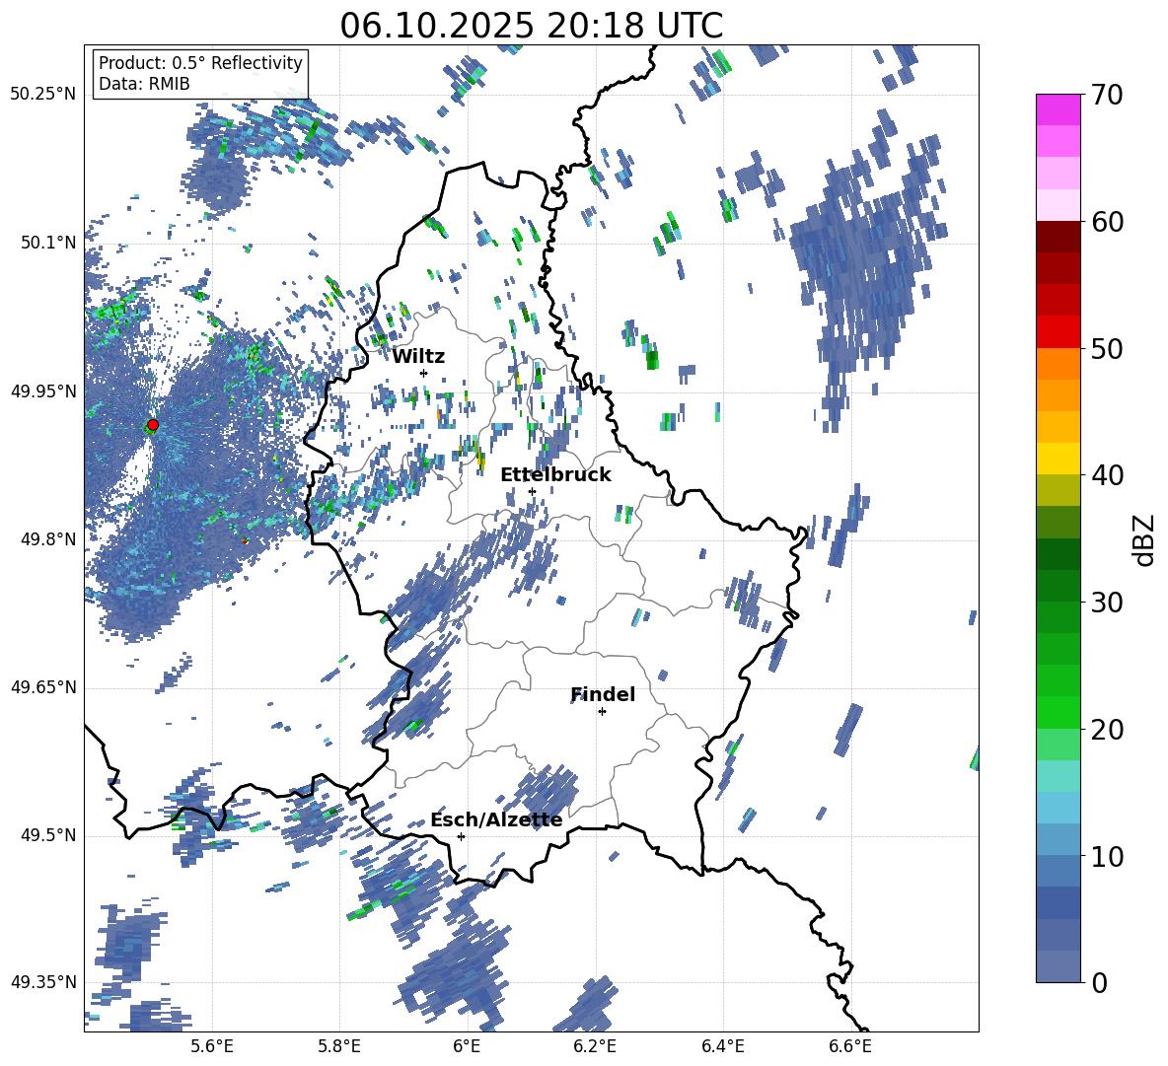The height and width of the screenshot is (1066, 1168).
Task: Click the 10 colorbar tick label
Action: (x=1106, y=856)
